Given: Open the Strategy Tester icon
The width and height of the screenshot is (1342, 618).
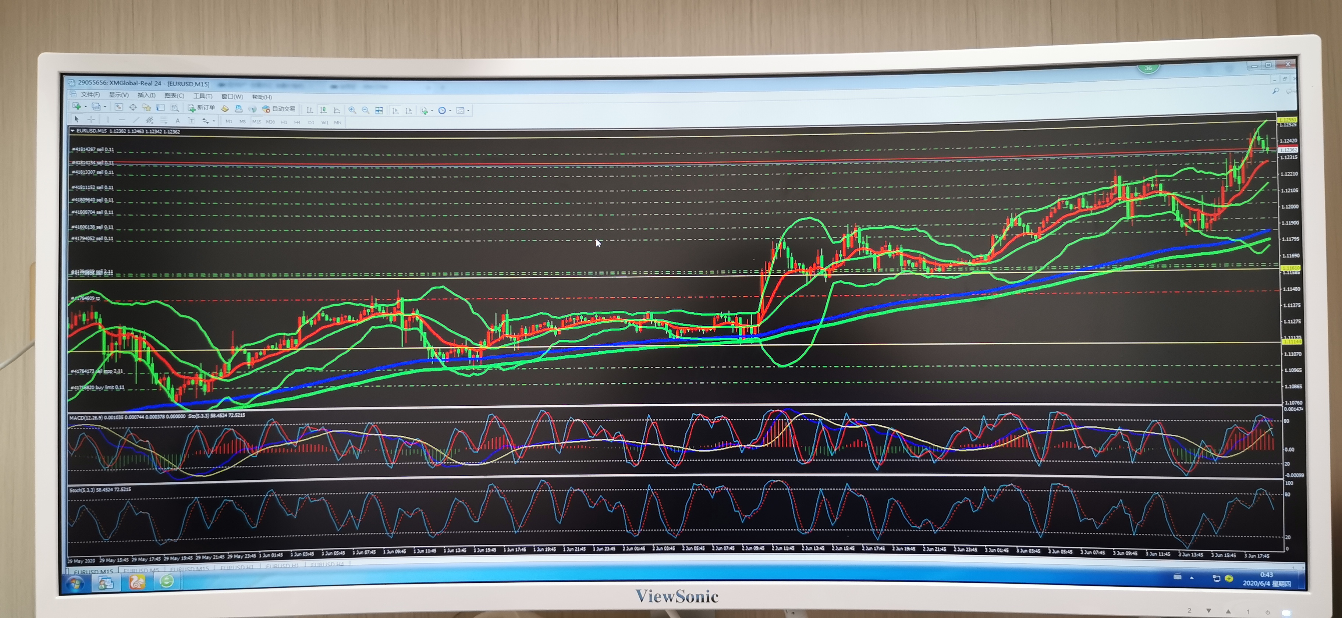Looking at the screenshot, I should tap(174, 108).
